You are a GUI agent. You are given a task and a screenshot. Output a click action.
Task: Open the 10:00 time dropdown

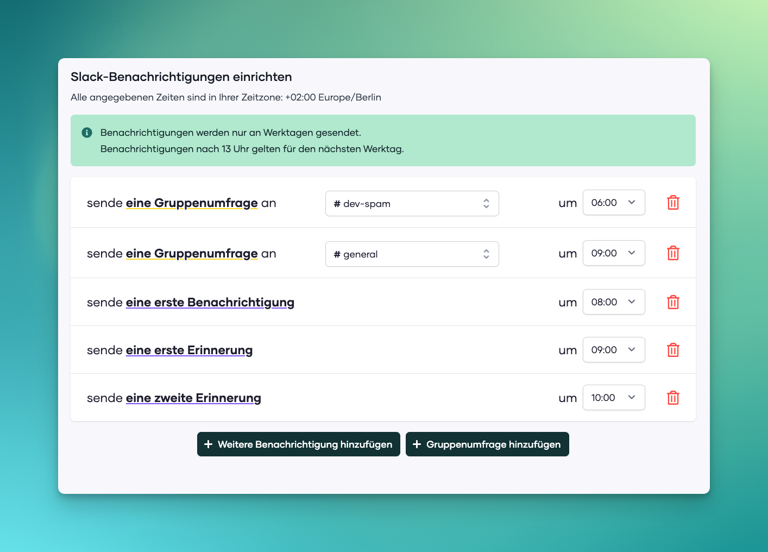614,397
